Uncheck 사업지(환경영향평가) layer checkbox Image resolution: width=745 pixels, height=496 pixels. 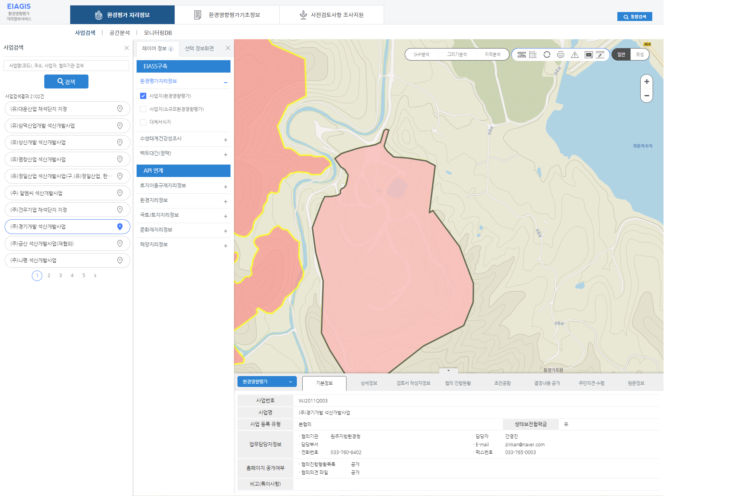pyautogui.click(x=143, y=96)
